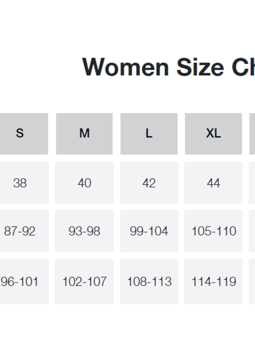Select the 105-110 measurement cell
255x348 pixels.
(213, 231)
